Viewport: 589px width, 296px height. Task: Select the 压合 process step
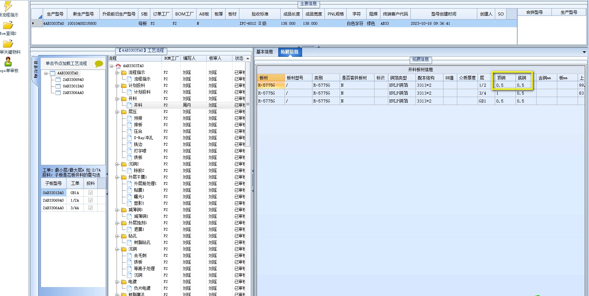[x=138, y=131]
